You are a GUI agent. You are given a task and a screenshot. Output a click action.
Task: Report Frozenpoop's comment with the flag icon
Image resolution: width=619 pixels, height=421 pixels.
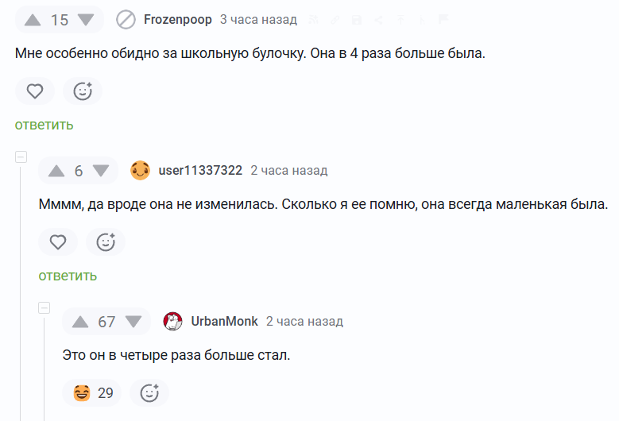[443, 20]
